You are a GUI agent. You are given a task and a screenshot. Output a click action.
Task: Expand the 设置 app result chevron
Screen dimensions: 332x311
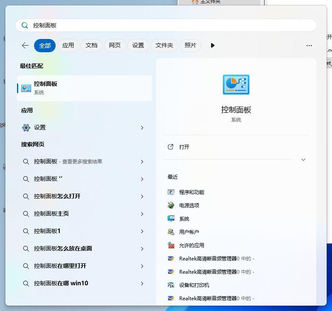[x=142, y=128]
